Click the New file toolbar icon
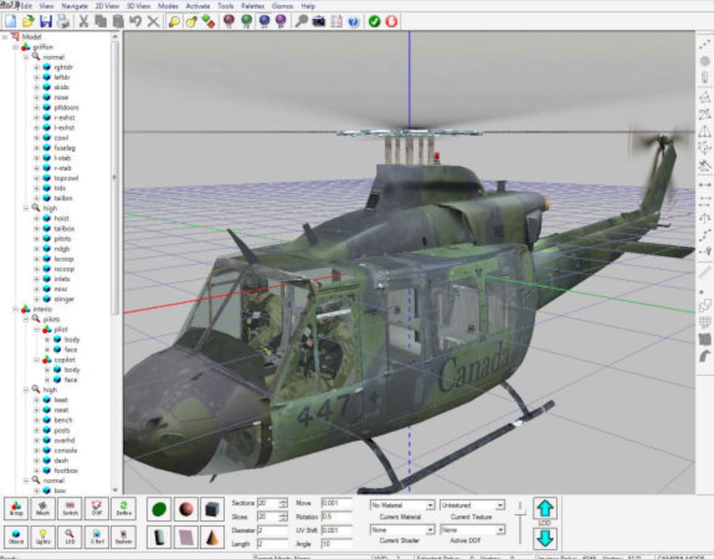This screenshot has width=714, height=559. 10,21
